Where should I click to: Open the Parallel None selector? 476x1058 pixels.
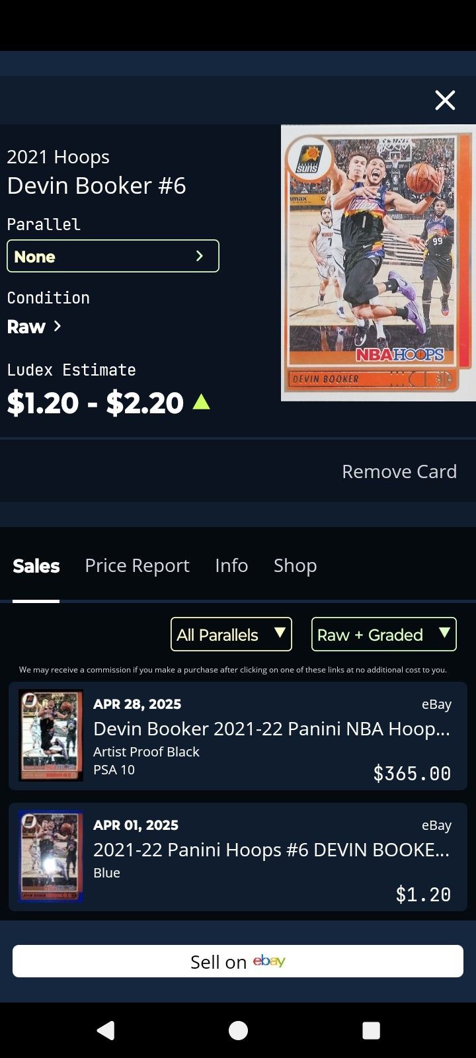[112, 256]
